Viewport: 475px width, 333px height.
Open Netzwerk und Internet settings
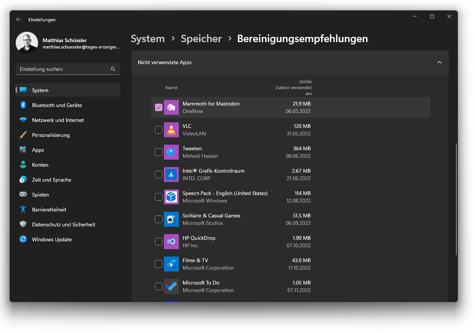[68, 120]
